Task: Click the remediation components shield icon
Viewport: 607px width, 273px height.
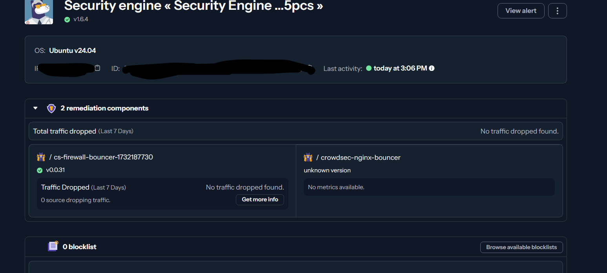Action: tap(51, 108)
